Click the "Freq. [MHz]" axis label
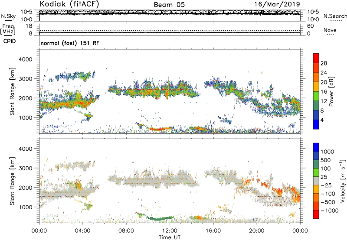This screenshot has width=347, height=240. click(x=8, y=29)
